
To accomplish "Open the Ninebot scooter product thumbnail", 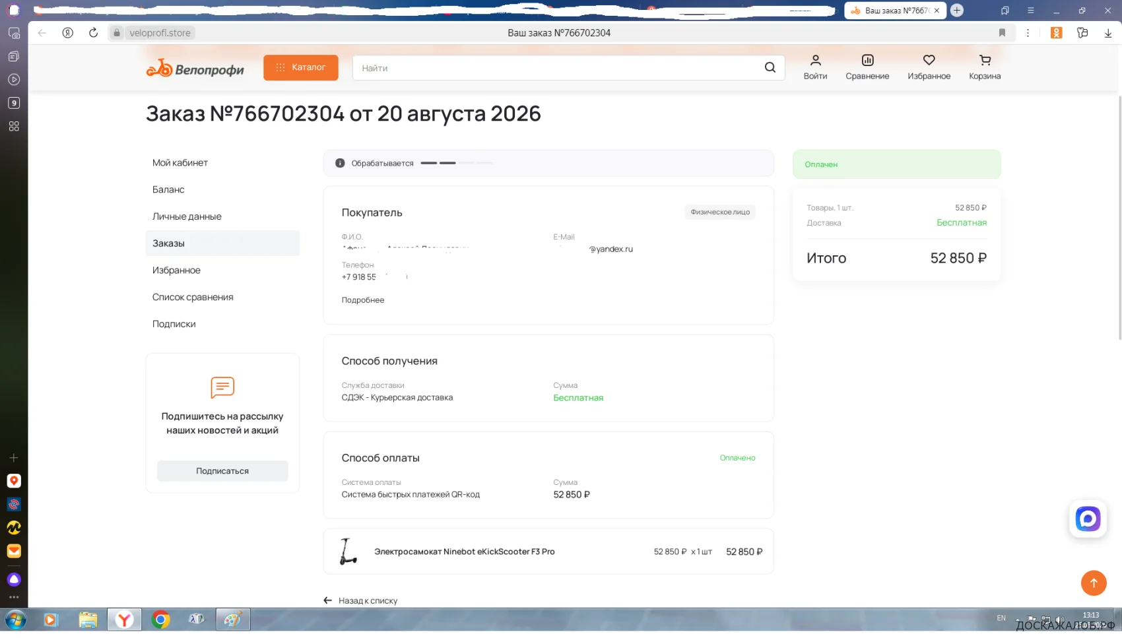I will (x=348, y=552).
